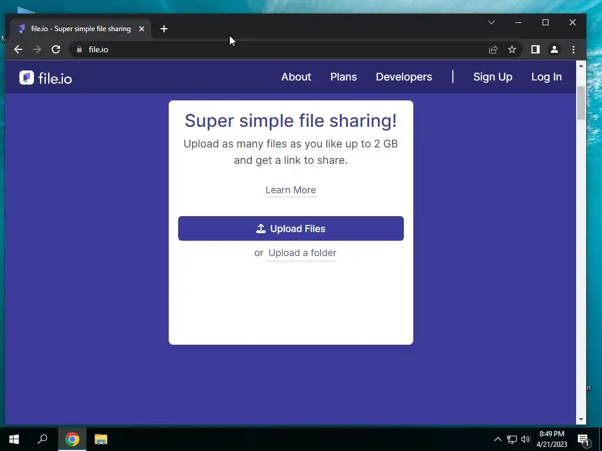602x451 pixels.
Task: Open the About page
Action: coord(296,77)
